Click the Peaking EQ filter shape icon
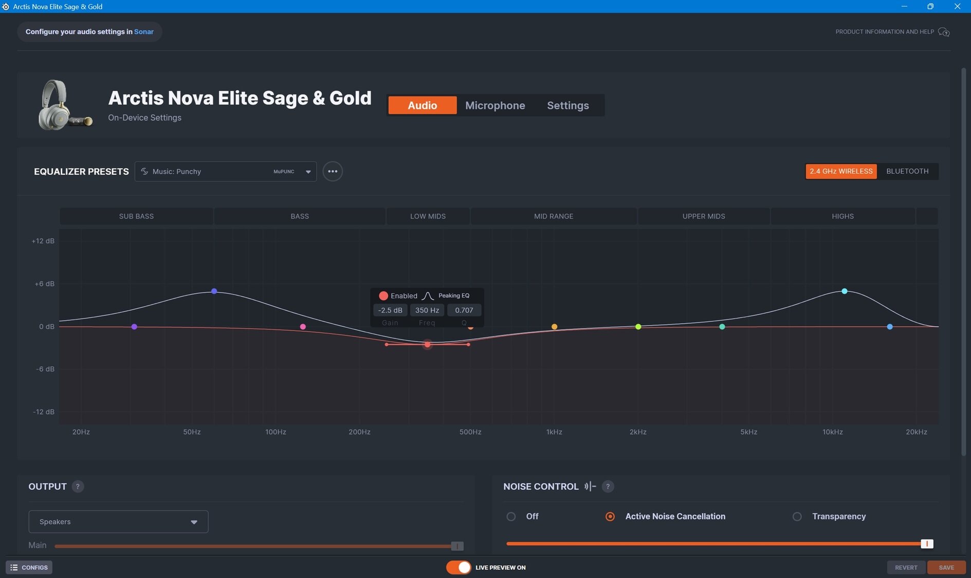This screenshot has width=971, height=578. [x=428, y=296]
